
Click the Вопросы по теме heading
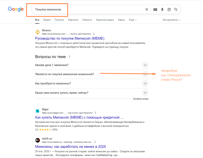[x=50, y=57]
